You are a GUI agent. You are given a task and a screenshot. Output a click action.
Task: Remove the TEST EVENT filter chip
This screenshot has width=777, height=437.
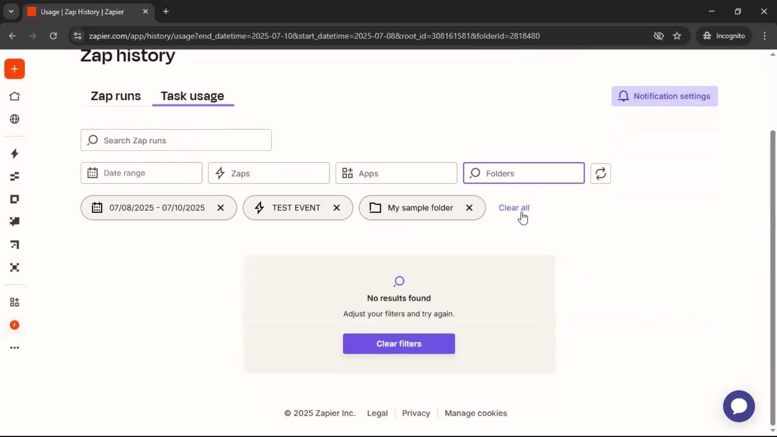click(x=337, y=208)
